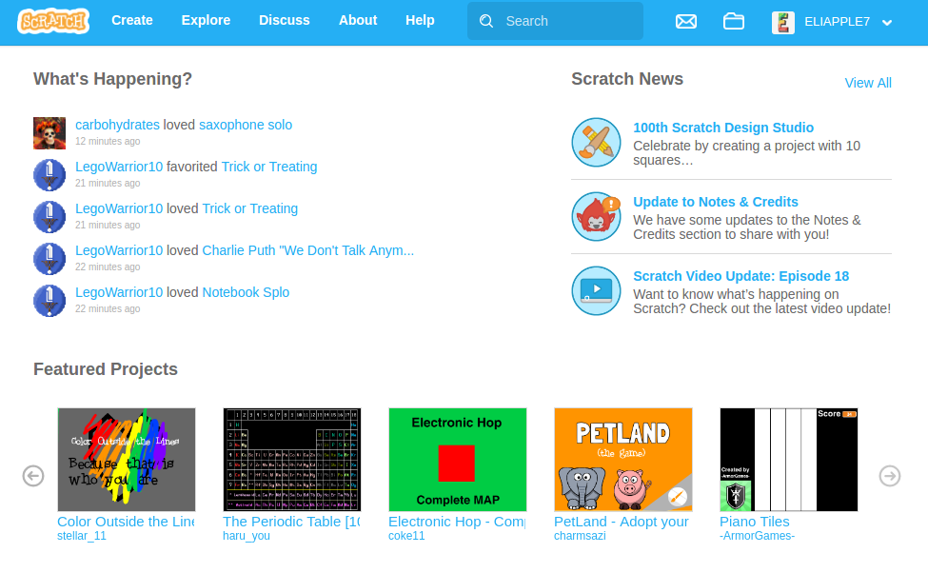928x573 pixels.
Task: Click the Scratch logo
Action: coord(53,21)
